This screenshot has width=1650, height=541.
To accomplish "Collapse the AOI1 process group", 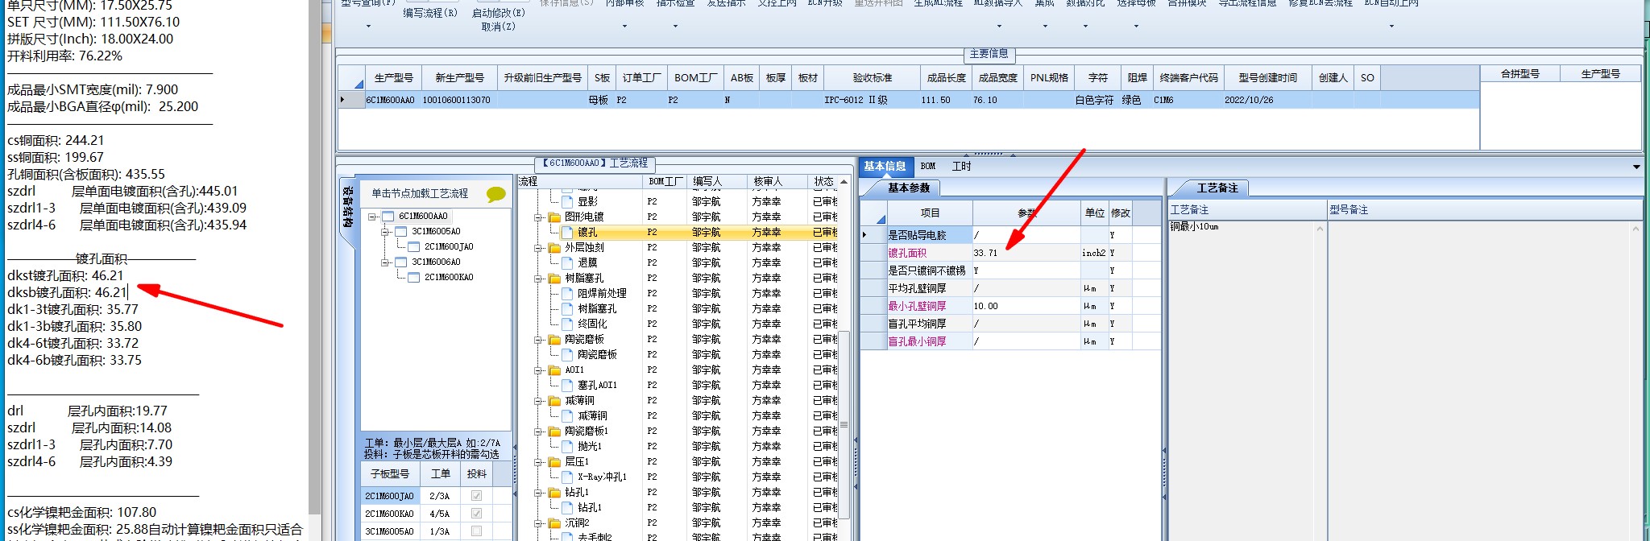I will [538, 370].
